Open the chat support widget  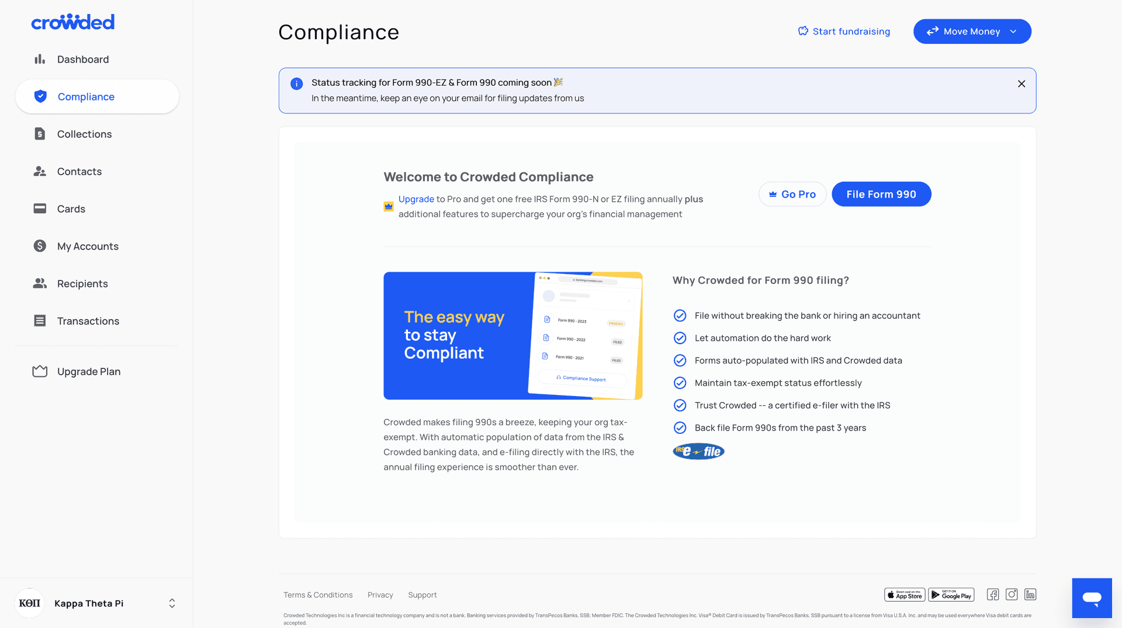(x=1092, y=598)
